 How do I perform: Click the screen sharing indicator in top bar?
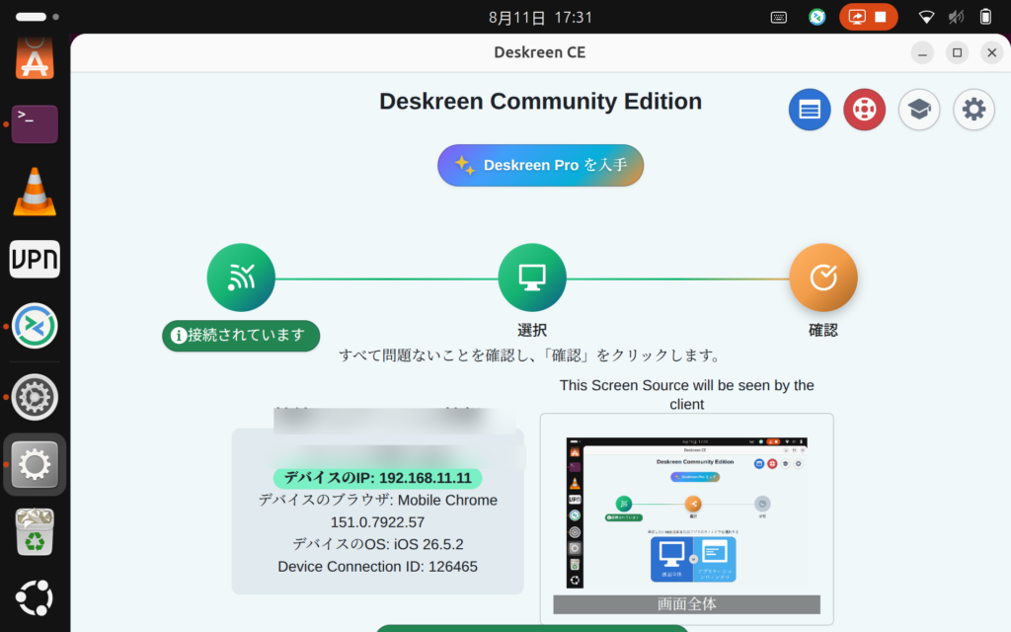pos(857,18)
